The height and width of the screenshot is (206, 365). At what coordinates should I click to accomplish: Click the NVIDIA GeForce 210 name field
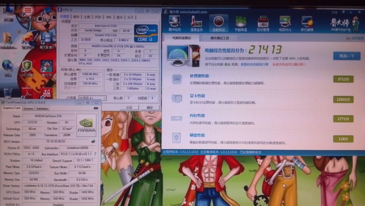48,116
